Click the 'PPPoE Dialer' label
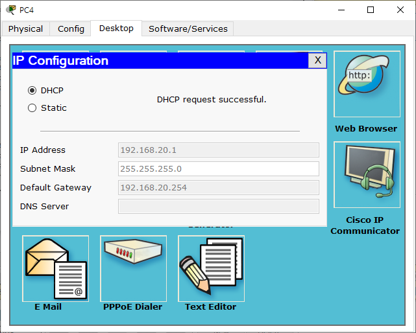 (132, 306)
